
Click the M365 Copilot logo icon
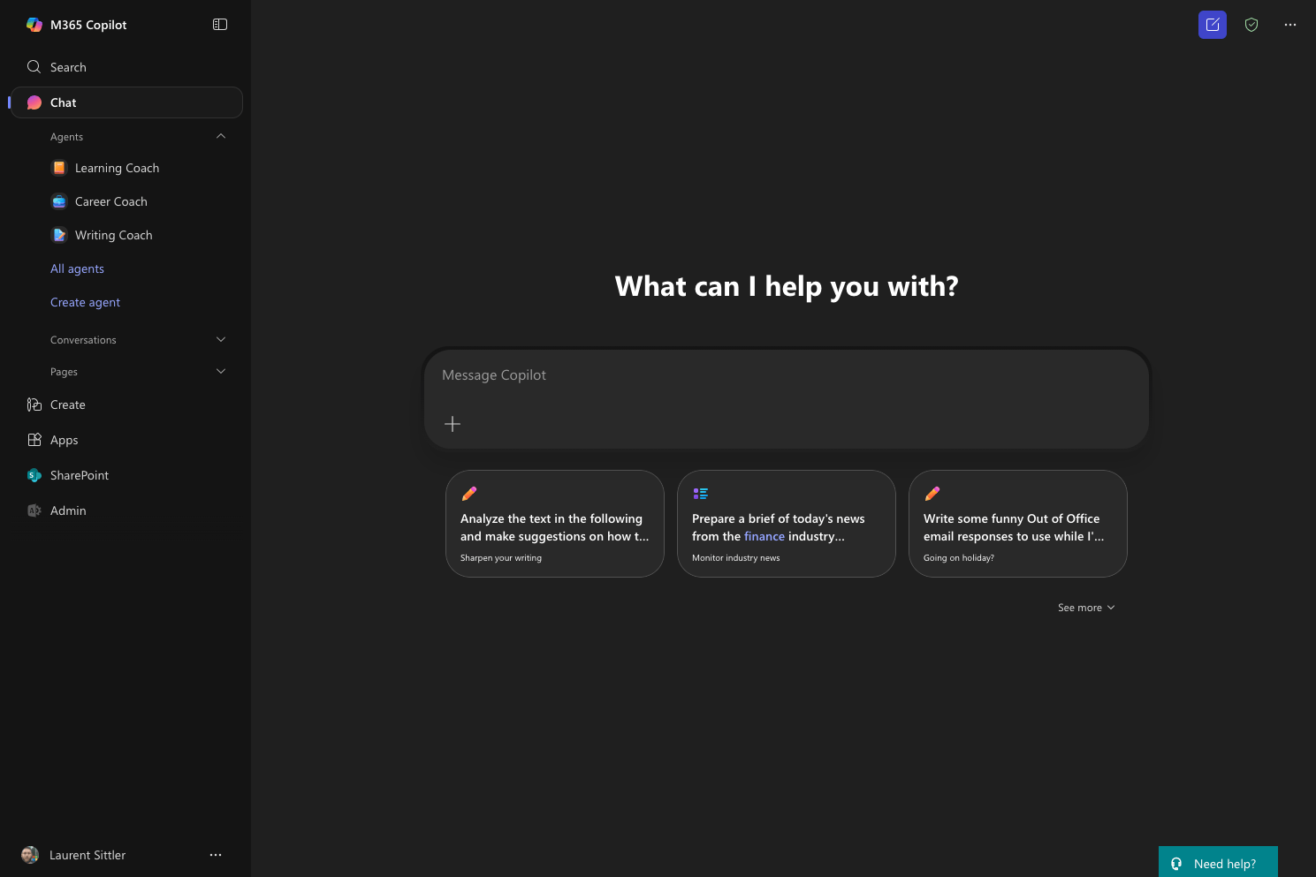(34, 25)
